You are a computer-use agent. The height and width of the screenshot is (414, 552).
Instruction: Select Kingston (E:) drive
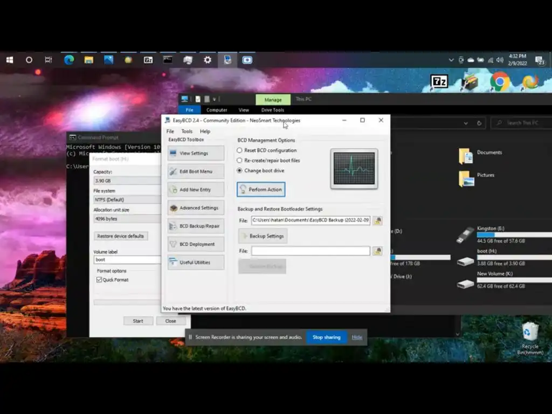coord(503,235)
